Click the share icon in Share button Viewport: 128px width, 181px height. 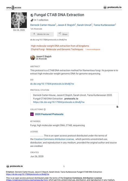tap(60, 33)
